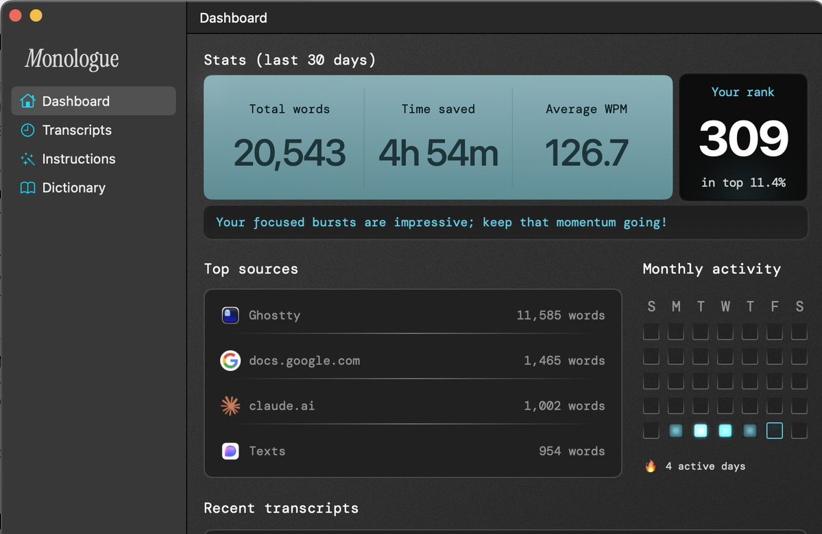Click the Average WPM value 126.7
The width and height of the screenshot is (822, 534).
coord(586,153)
